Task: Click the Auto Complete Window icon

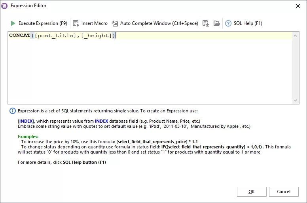Action: click(115, 23)
